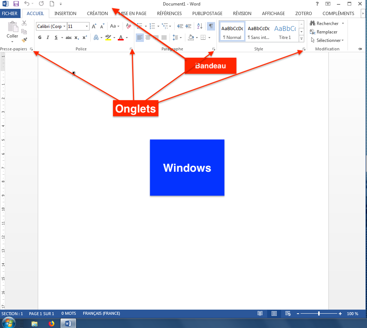Toggle strikethrough abc formatting

[x=69, y=38]
